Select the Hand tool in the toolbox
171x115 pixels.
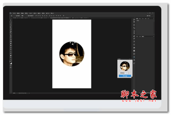(x=11, y=55)
